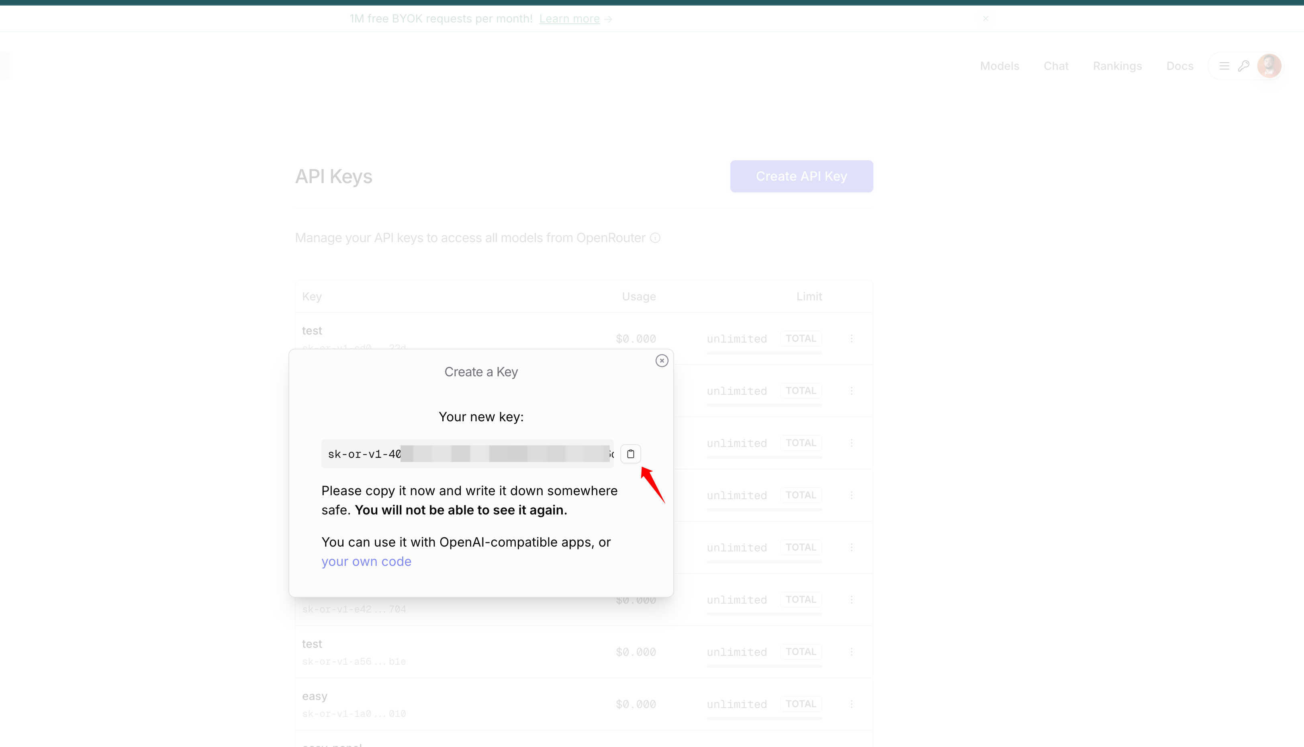Close the Create a Key dialog

[x=662, y=361]
